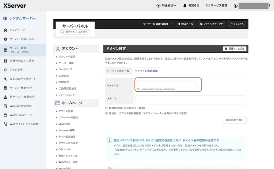Open ファイルマネージャ button
This screenshot has width=274, height=169.
[x=212, y=24]
